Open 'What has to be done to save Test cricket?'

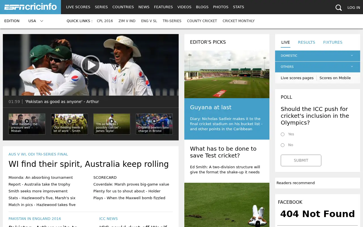pyautogui.click(x=223, y=152)
